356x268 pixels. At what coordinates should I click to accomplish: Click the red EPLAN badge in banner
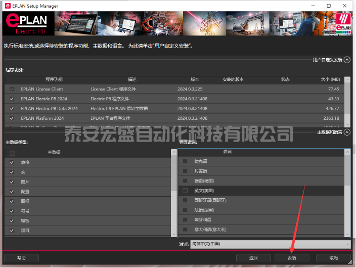tap(344, 25)
